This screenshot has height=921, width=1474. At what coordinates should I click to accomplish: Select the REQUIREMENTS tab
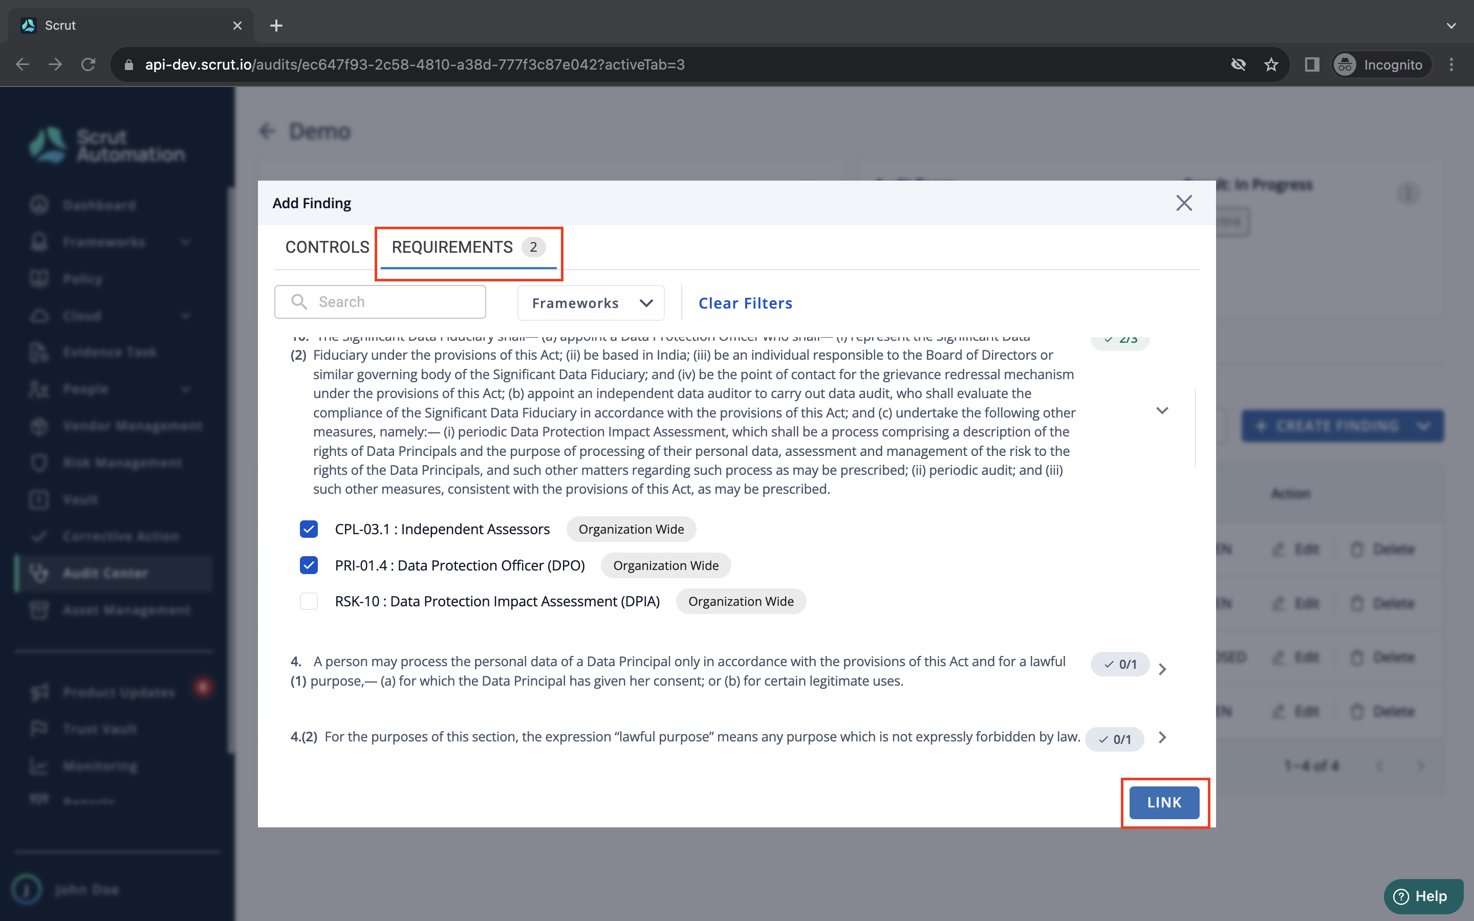468,247
